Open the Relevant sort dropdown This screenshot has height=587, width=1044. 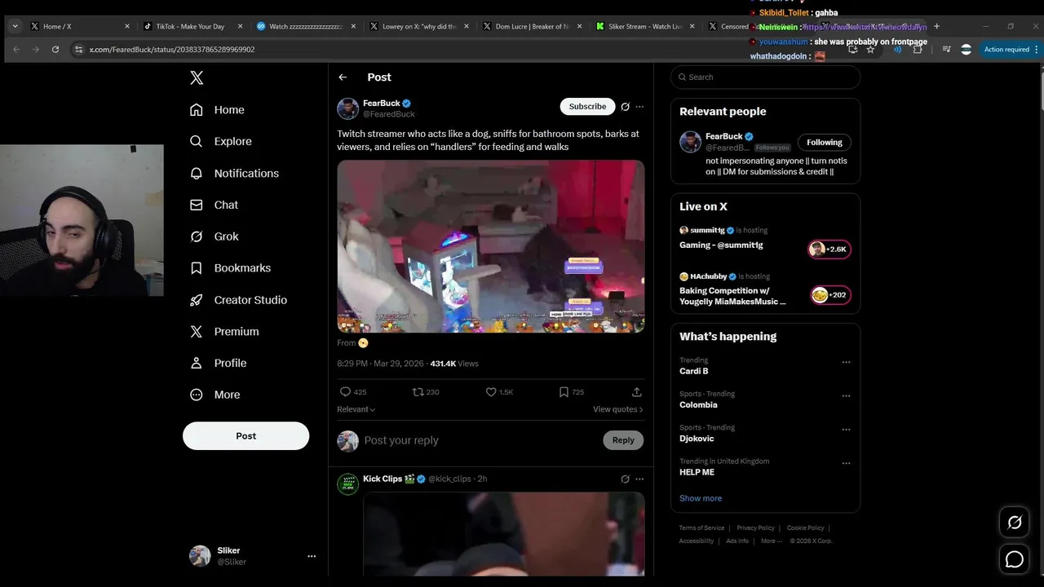(356, 409)
